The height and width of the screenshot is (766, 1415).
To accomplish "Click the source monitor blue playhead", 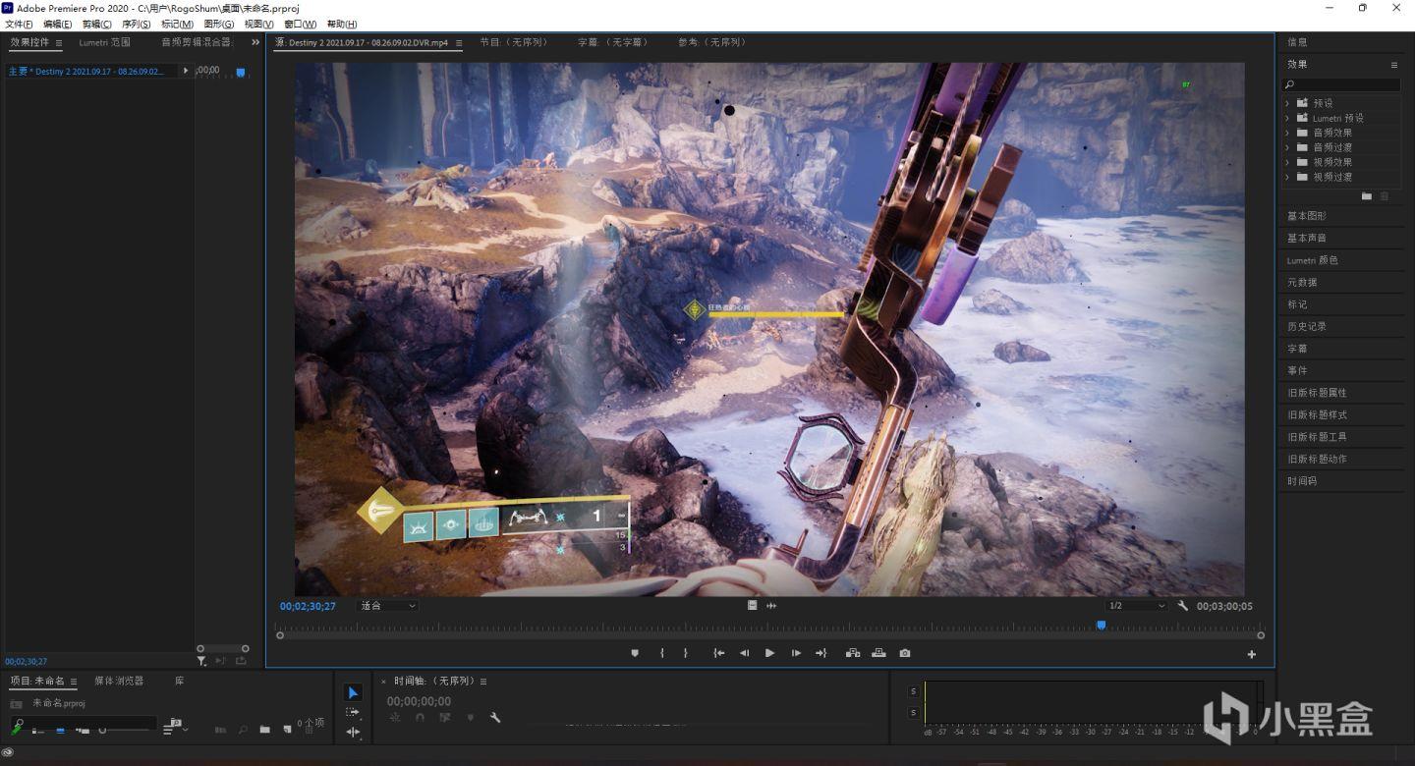I will [1101, 625].
